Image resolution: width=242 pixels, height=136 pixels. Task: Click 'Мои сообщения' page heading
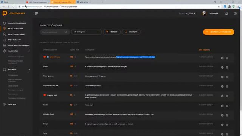point(51,25)
